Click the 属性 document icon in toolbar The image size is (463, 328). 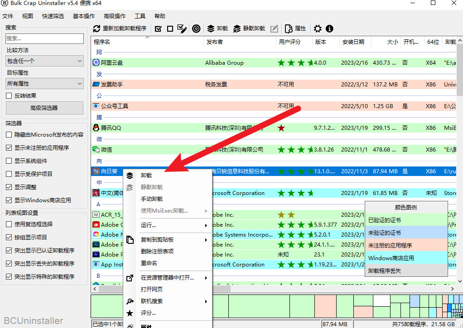pos(289,29)
